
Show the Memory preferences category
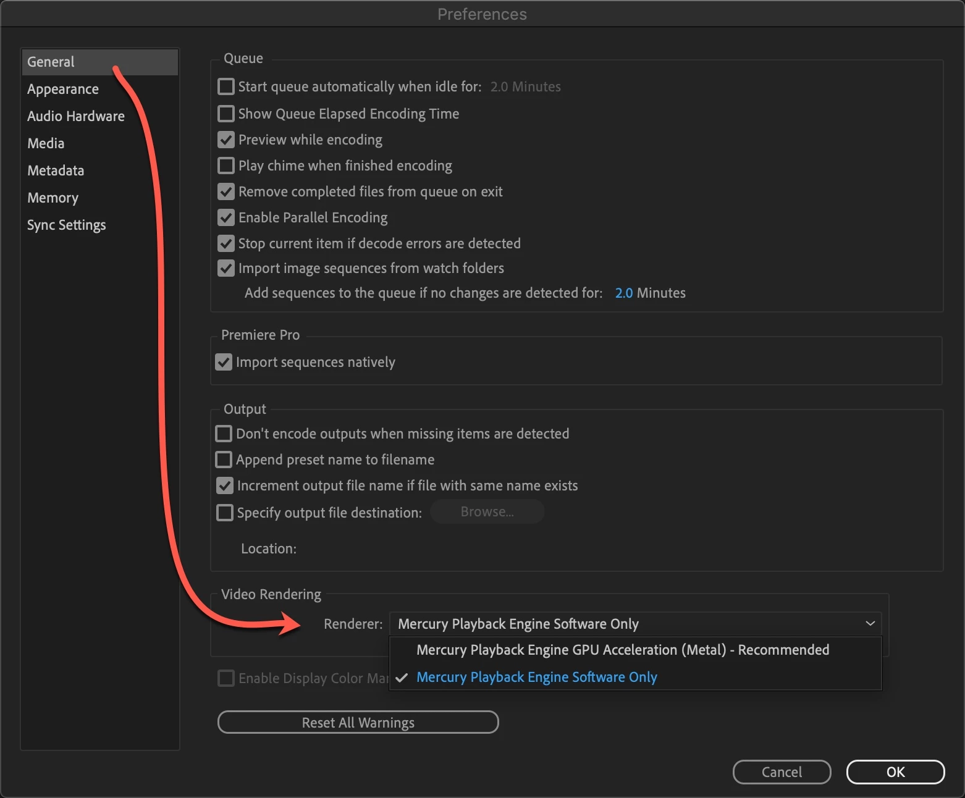pos(53,198)
